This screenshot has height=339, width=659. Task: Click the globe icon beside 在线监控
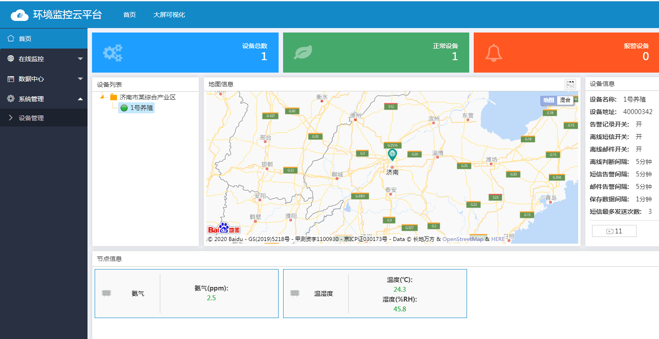click(x=11, y=58)
